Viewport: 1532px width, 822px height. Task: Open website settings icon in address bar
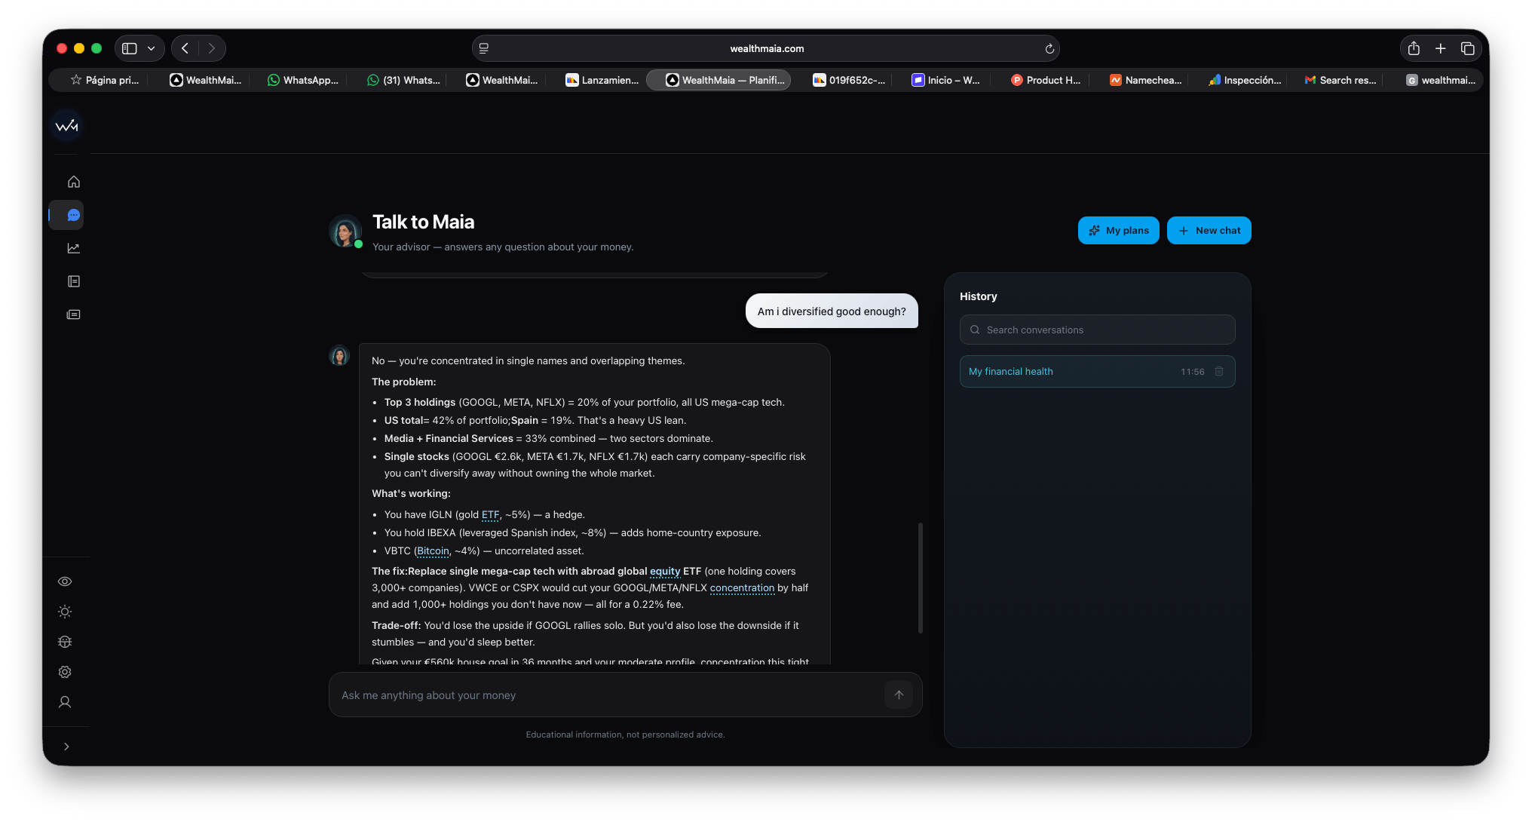tap(484, 48)
